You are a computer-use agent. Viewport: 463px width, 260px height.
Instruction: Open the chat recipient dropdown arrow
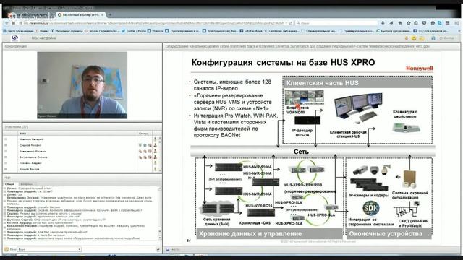(x=79, y=249)
